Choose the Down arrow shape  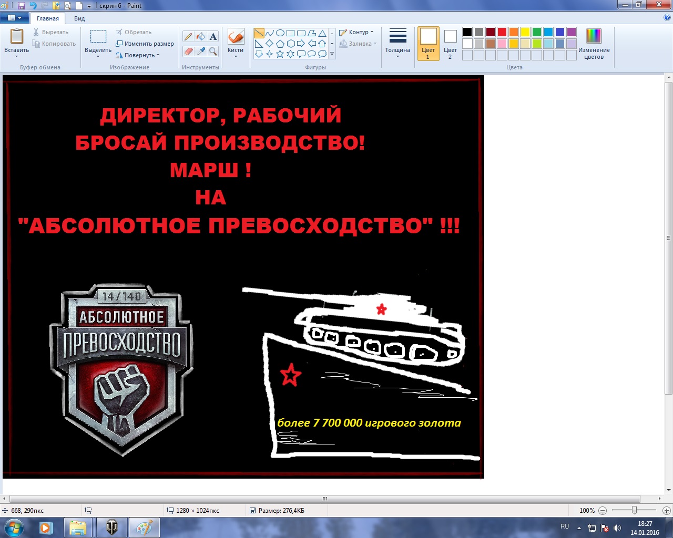click(x=259, y=54)
